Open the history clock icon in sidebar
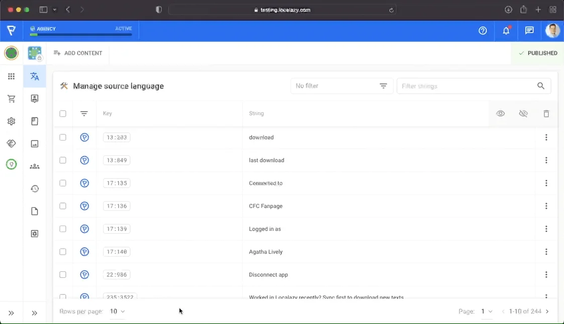564x324 pixels. (34, 188)
